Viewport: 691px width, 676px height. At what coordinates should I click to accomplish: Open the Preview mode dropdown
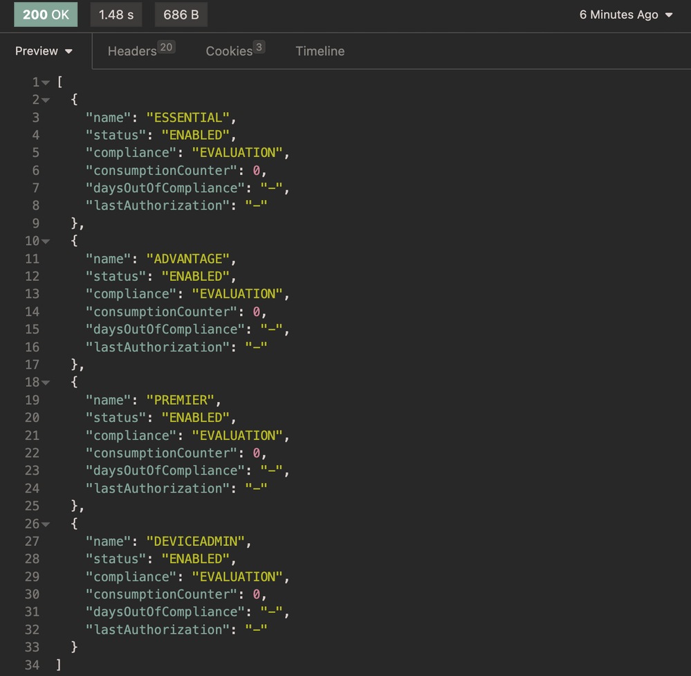tap(44, 51)
